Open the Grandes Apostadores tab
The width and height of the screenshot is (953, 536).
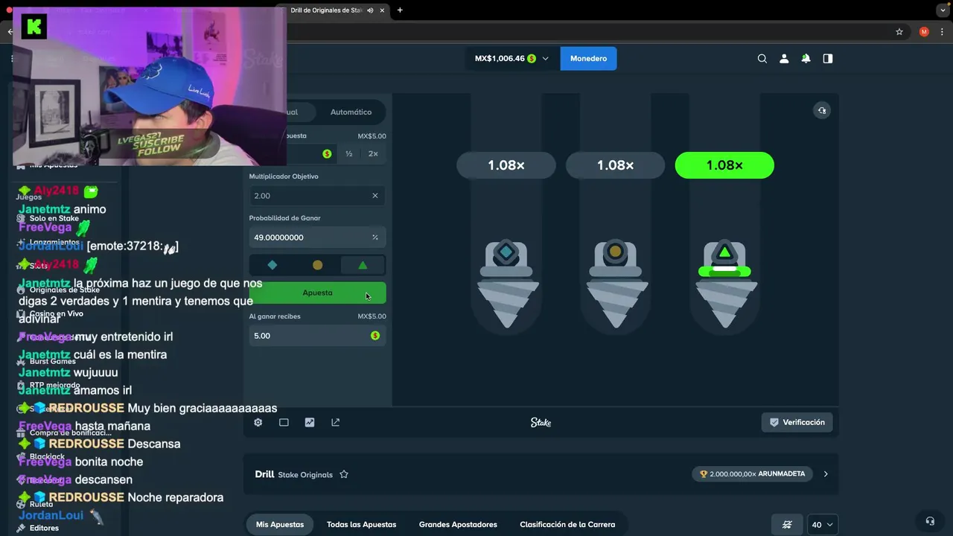pos(458,525)
